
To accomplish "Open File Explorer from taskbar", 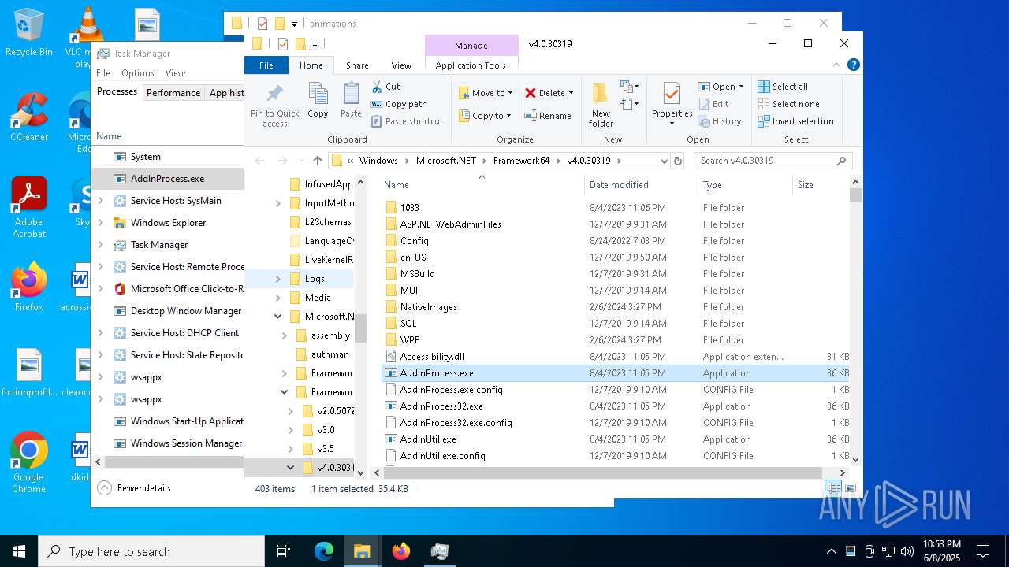I will pos(362,551).
